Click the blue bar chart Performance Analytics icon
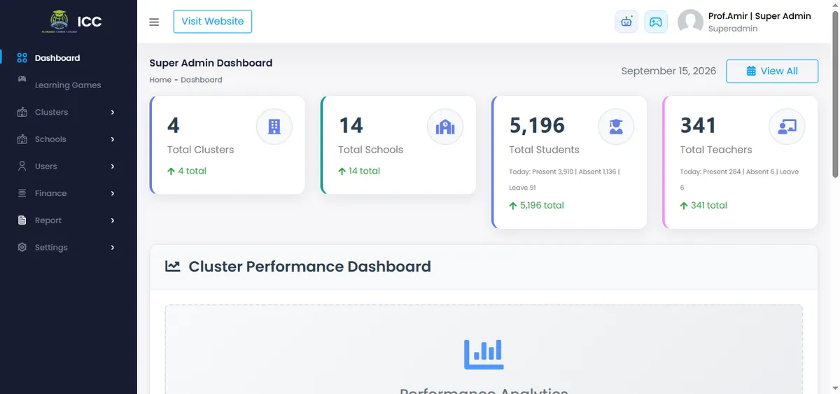 click(x=484, y=354)
